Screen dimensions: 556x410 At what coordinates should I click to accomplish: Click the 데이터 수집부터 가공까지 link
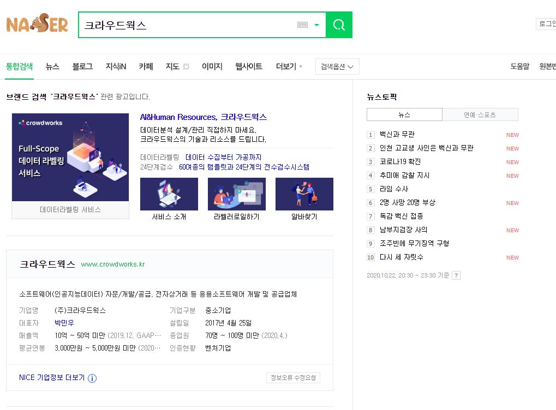point(223,157)
